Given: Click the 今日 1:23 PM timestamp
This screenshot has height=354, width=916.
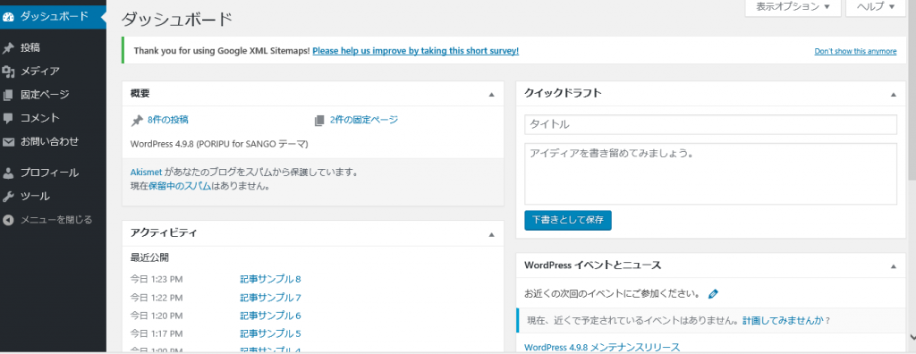Looking at the screenshot, I should tap(157, 280).
